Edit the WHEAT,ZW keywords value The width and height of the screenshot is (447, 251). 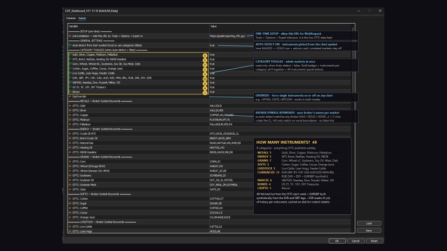coord(217,166)
